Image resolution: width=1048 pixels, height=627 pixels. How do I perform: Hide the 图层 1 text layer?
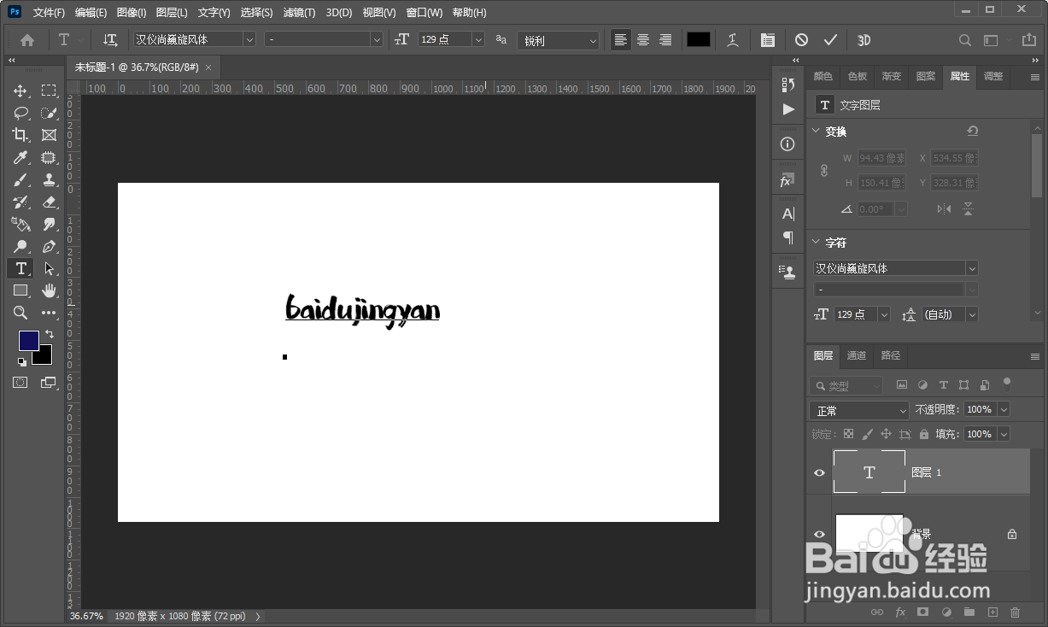tap(819, 472)
